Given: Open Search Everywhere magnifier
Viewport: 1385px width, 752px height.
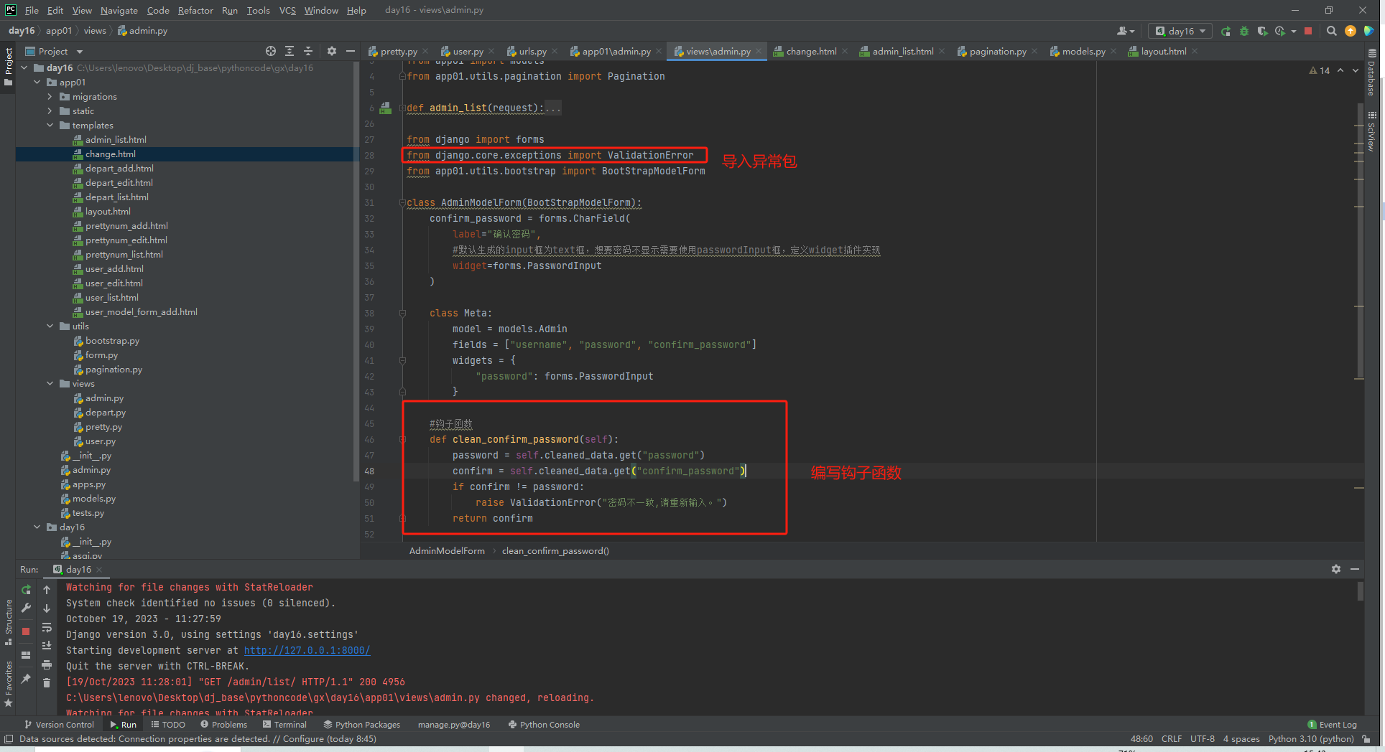Looking at the screenshot, I should 1332,31.
